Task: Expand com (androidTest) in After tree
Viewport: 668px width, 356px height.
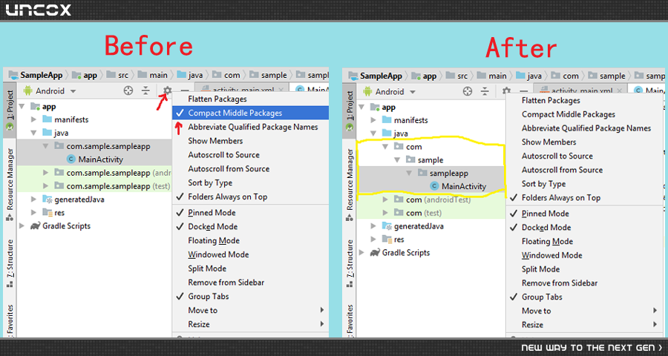Action: pos(385,200)
